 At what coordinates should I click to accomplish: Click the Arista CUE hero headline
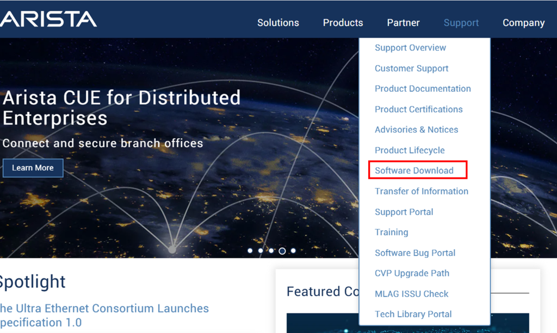pos(121,108)
